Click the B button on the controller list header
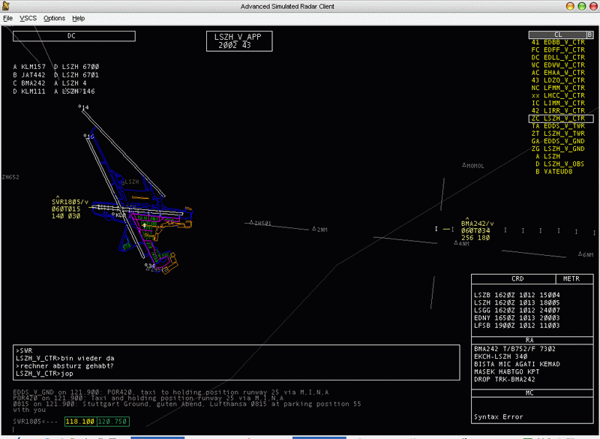The height and width of the screenshot is (439, 600). tap(591, 35)
